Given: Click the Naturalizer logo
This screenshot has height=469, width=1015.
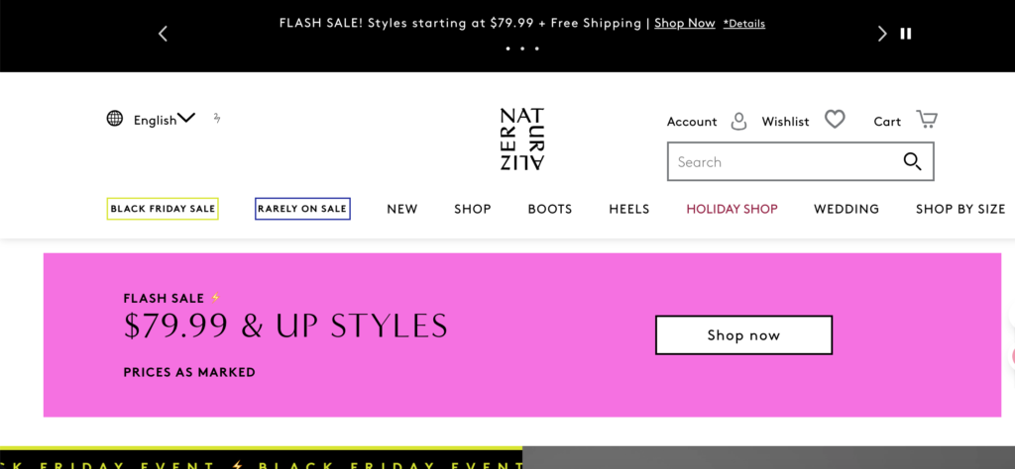Looking at the screenshot, I should pyautogui.click(x=522, y=139).
